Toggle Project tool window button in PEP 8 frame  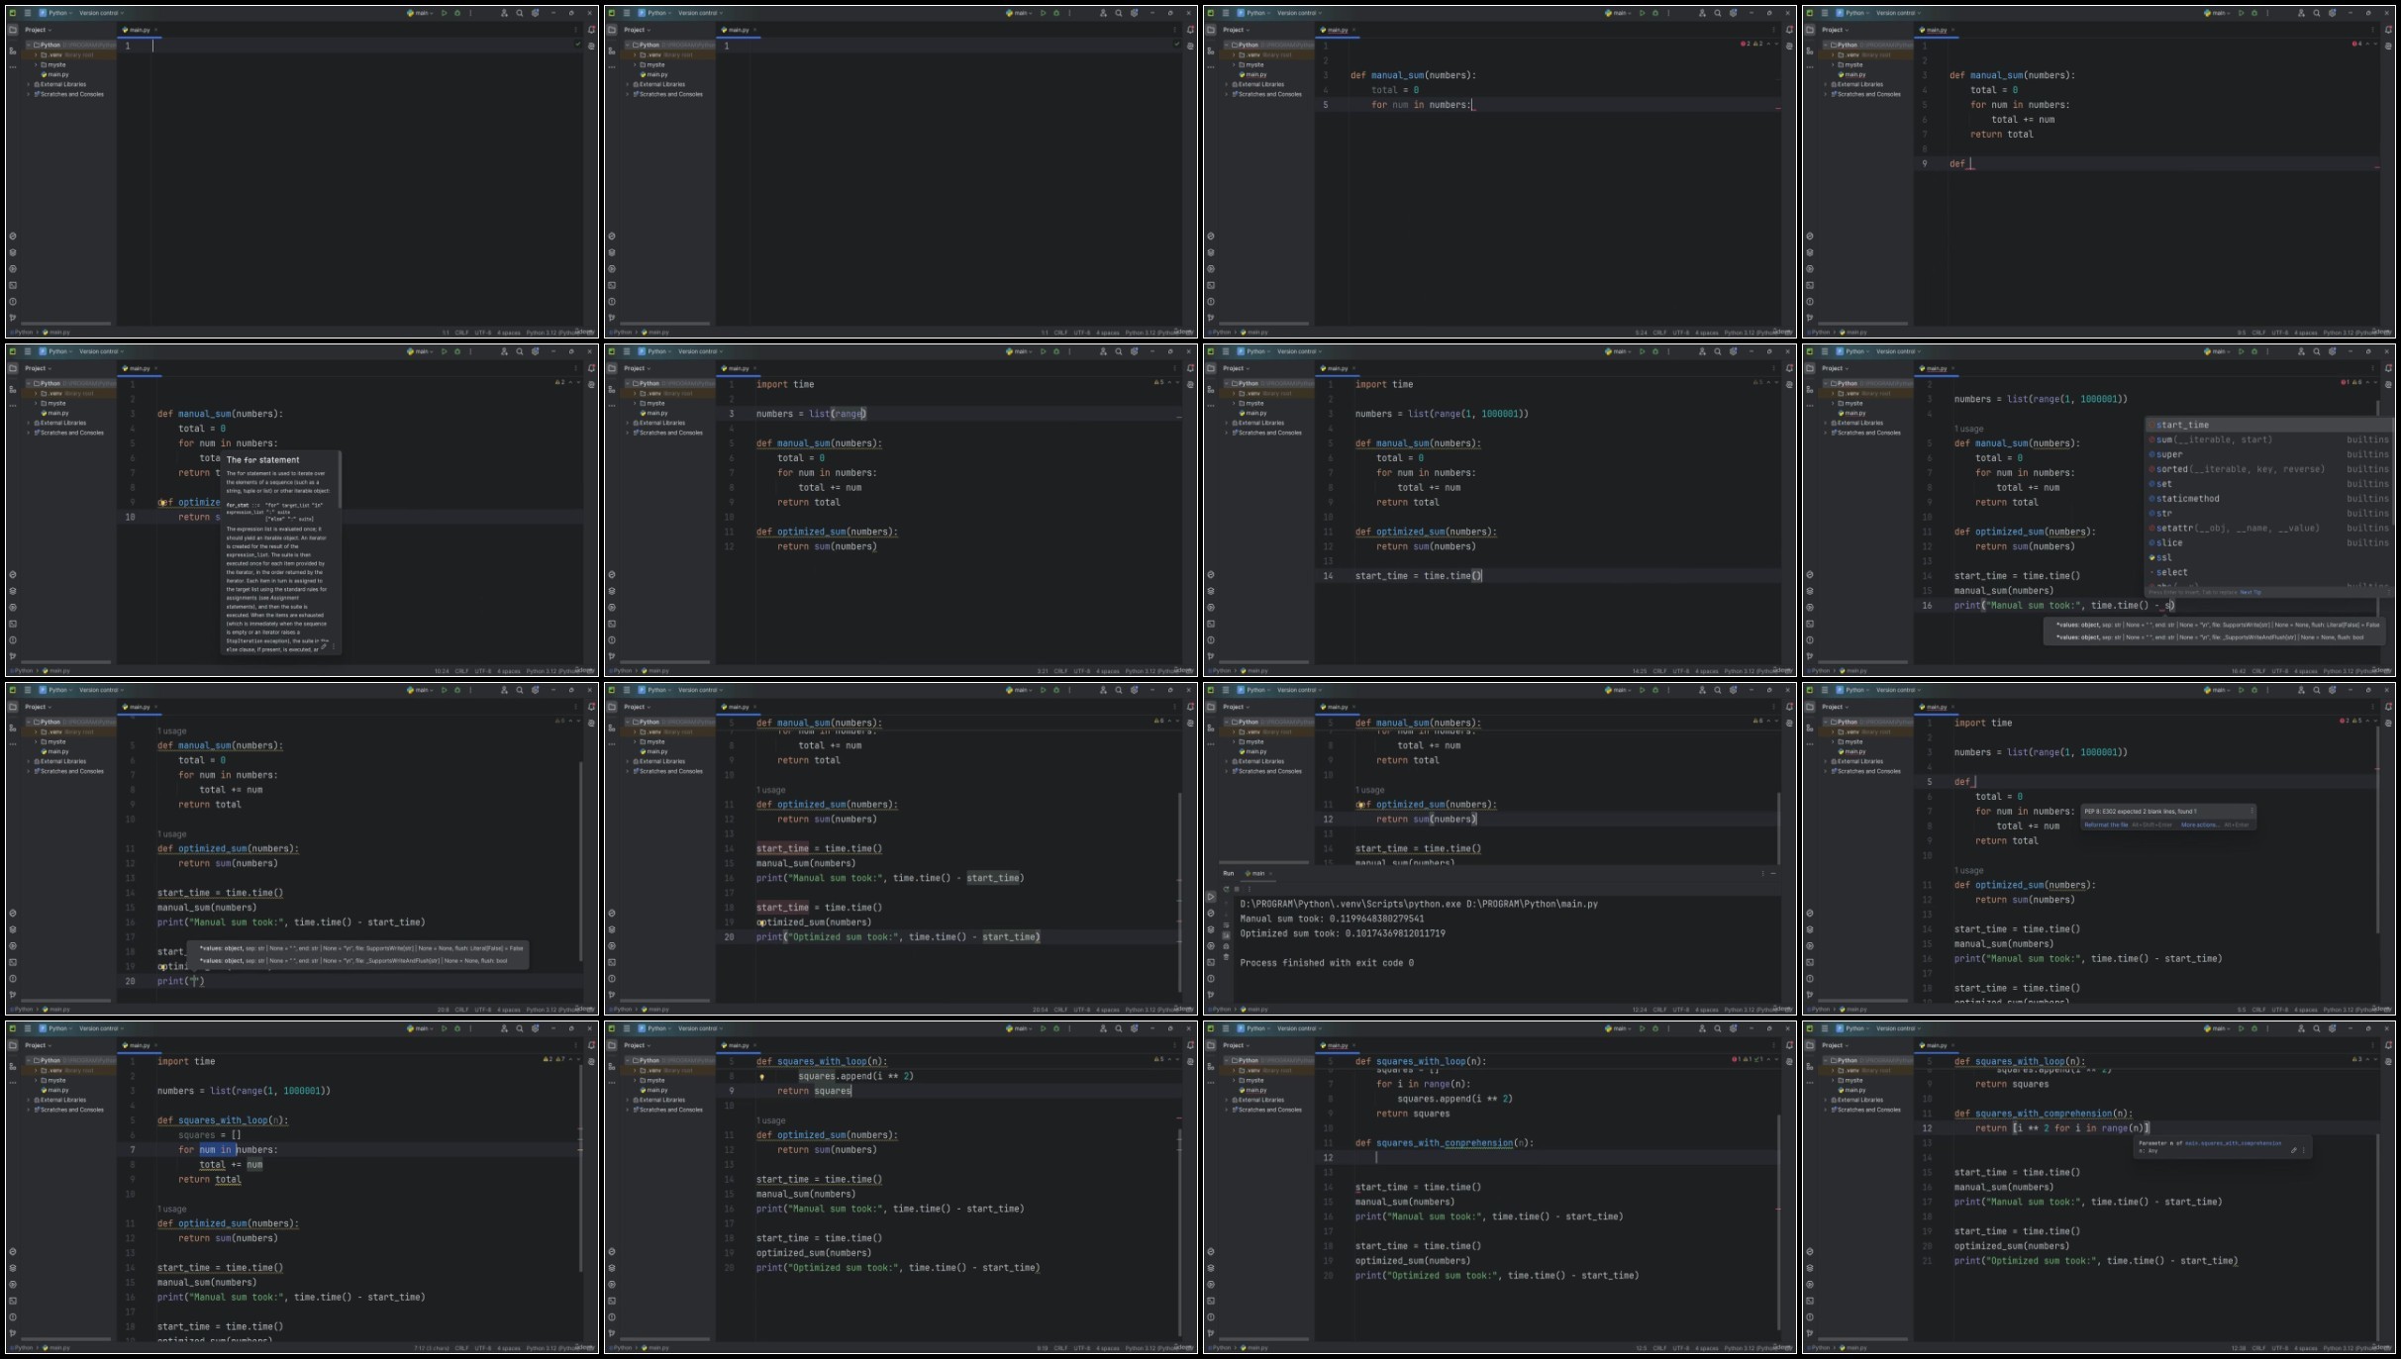[1809, 707]
